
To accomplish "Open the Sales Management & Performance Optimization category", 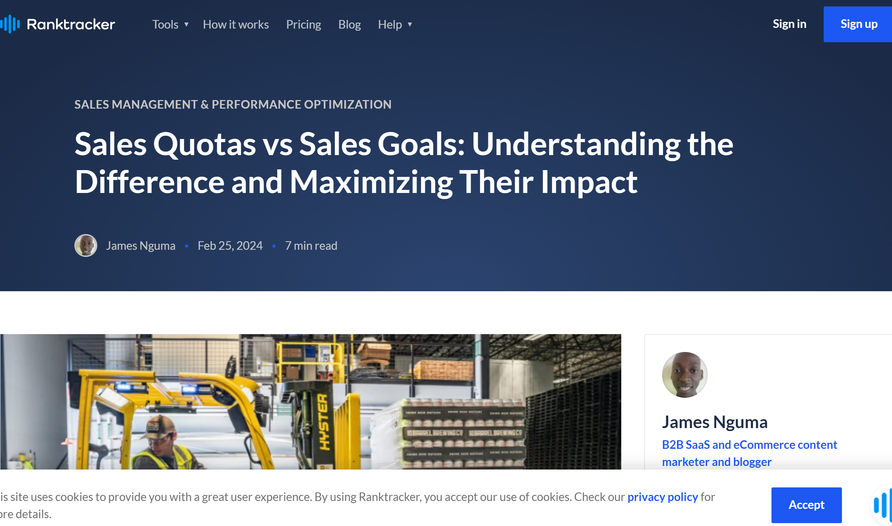I will (x=233, y=104).
